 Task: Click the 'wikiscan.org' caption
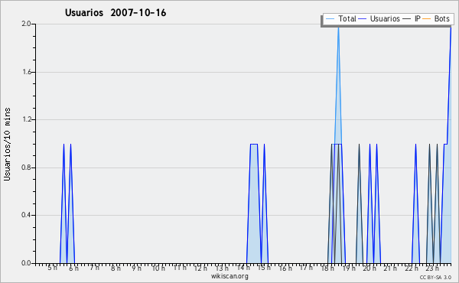[x=229, y=276]
